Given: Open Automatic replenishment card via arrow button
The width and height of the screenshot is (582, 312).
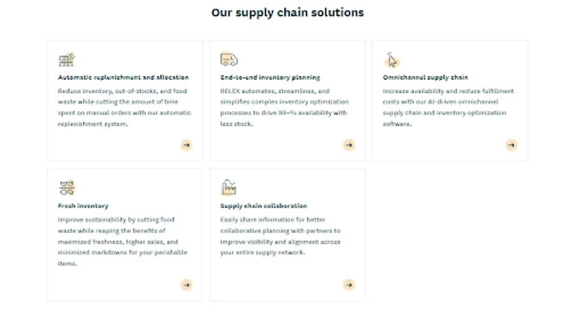Looking at the screenshot, I should click(186, 145).
